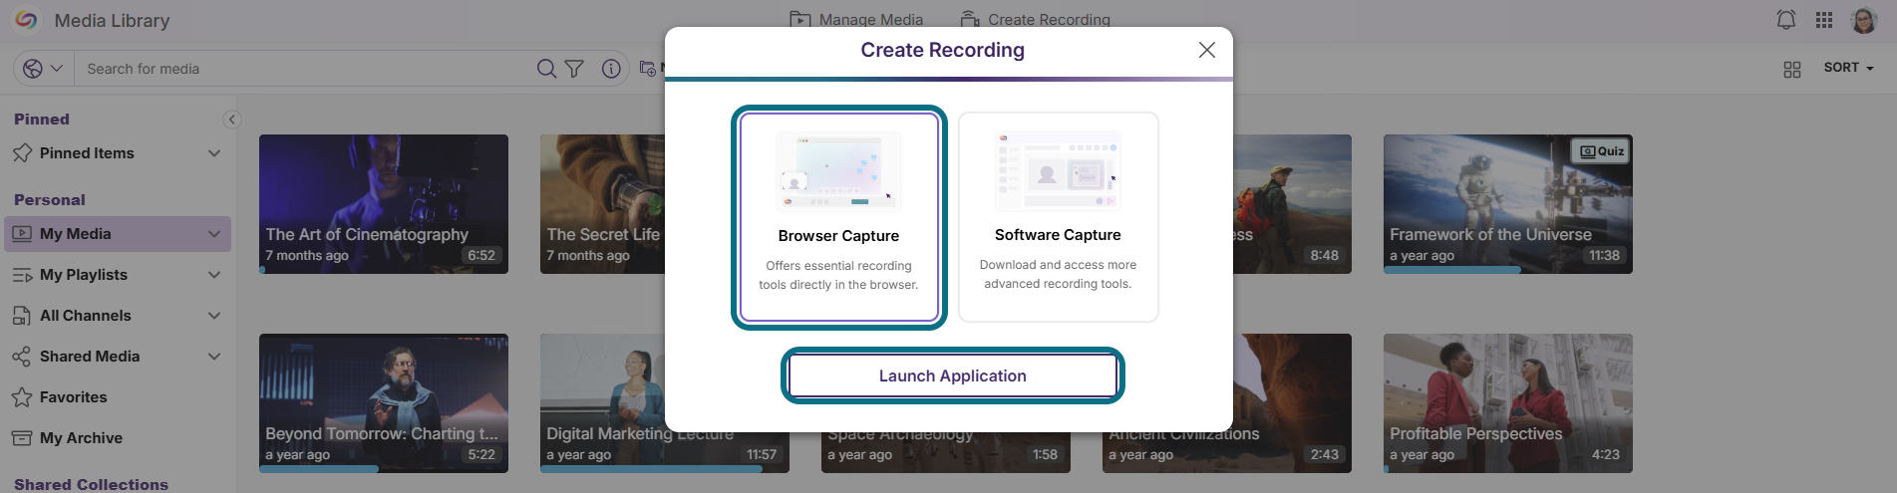
Task: Open the user profile avatar
Action: pos(1864,20)
